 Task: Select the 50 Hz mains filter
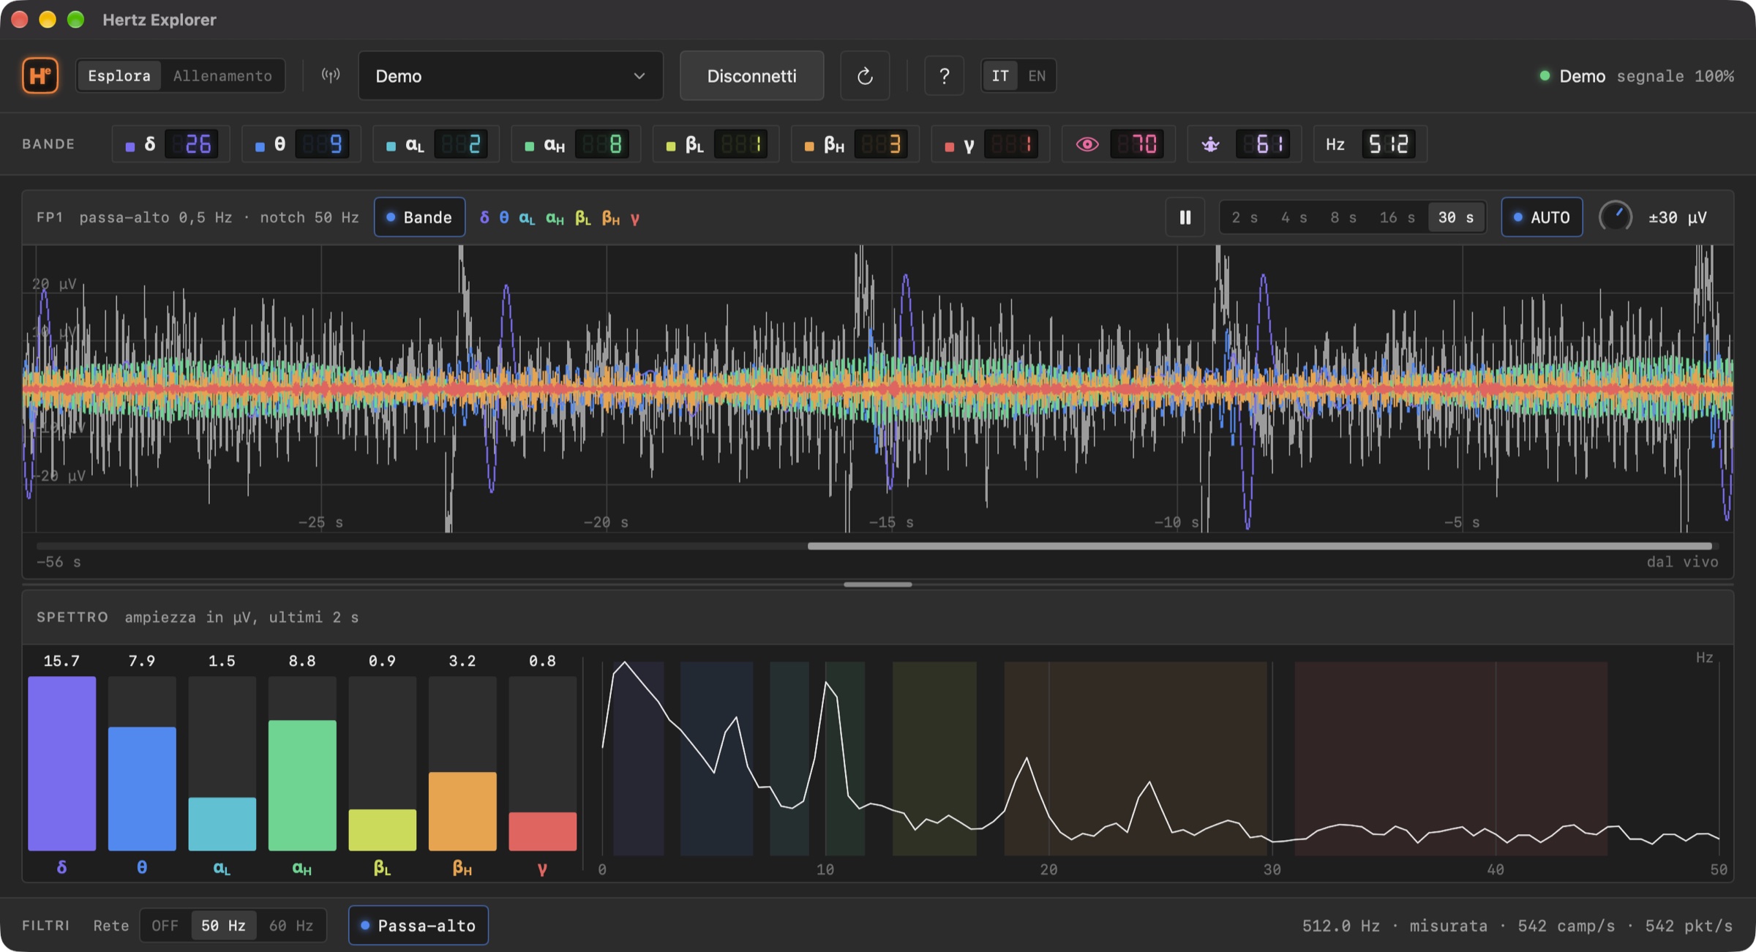[223, 926]
